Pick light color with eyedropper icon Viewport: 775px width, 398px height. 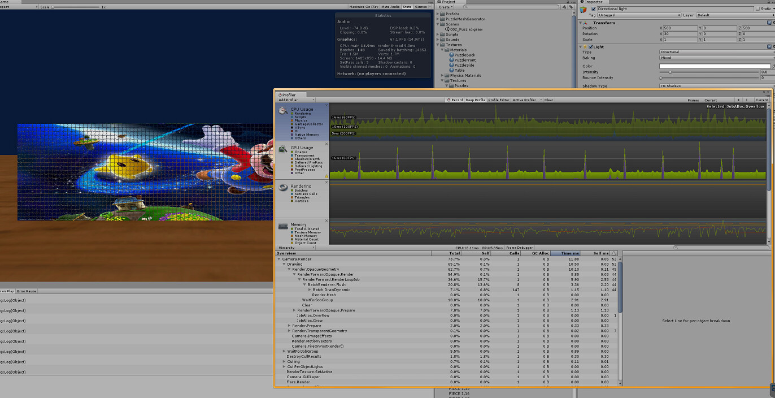tap(773, 66)
